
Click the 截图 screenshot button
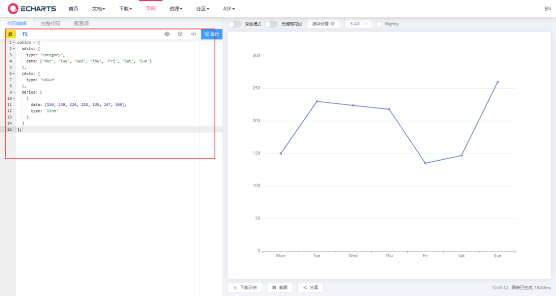[x=280, y=288]
